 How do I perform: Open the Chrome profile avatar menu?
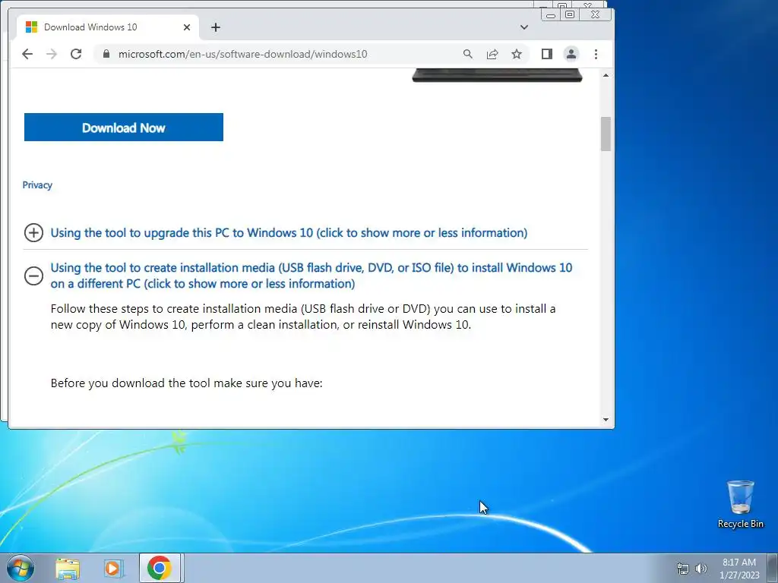click(x=571, y=54)
